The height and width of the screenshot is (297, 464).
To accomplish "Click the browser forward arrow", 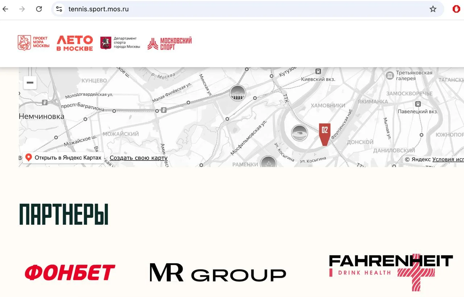I will tap(22, 9).
